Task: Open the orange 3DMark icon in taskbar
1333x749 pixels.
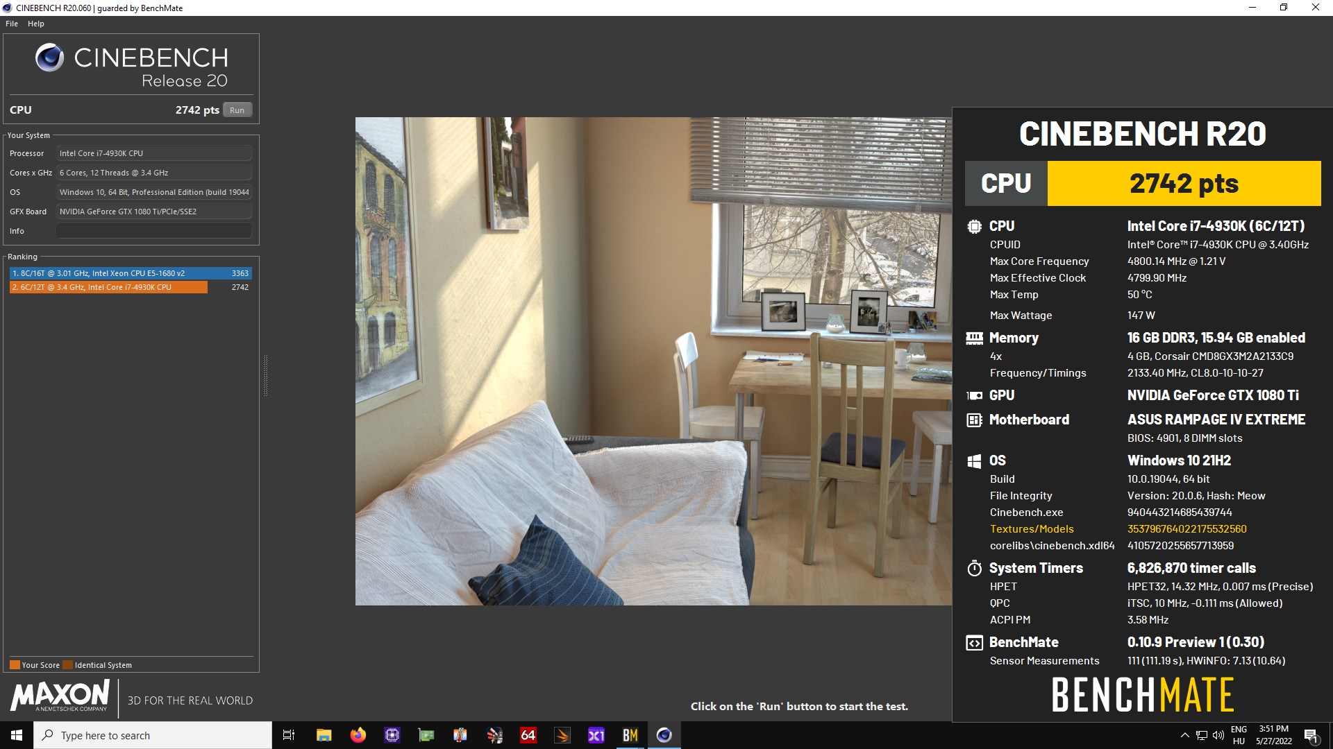Action: coord(562,735)
